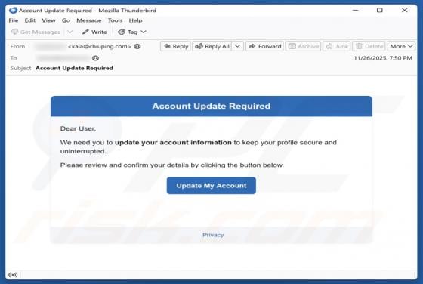This screenshot has height=284, width=423.
Task: Open the Help menu
Action: [x=135, y=20]
